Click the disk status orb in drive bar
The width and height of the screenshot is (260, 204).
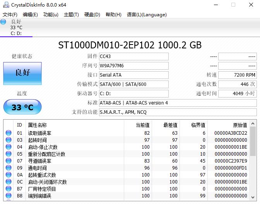(3, 22)
